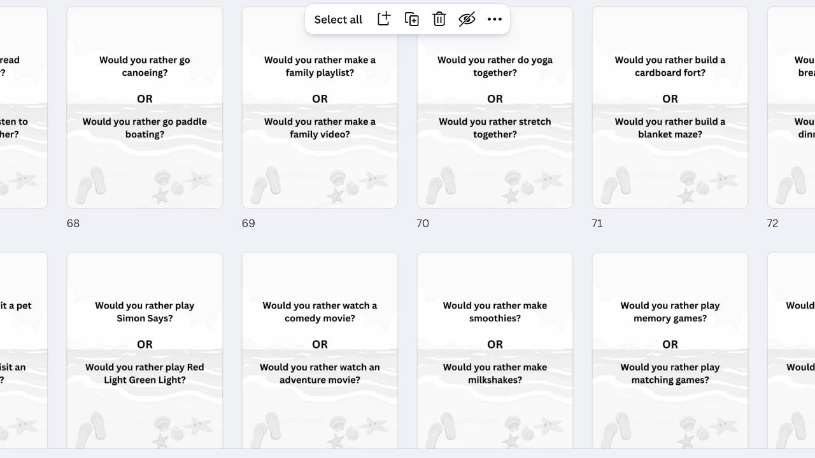Click page number 72 label

tap(772, 223)
